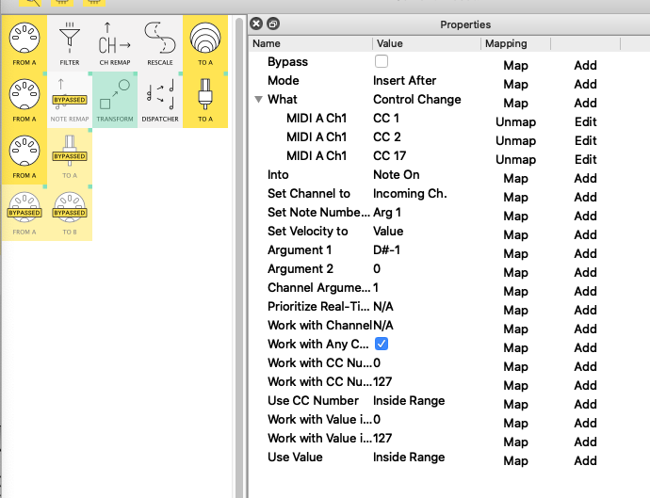Viewport: 650px width, 498px height.
Task: Open the Mode dropdown showing Insert After
Action: coord(405,81)
